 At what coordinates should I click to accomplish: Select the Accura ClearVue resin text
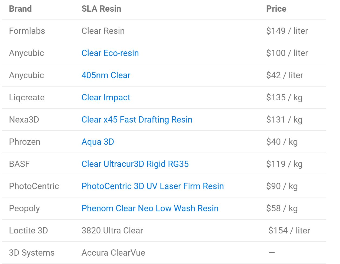click(113, 253)
